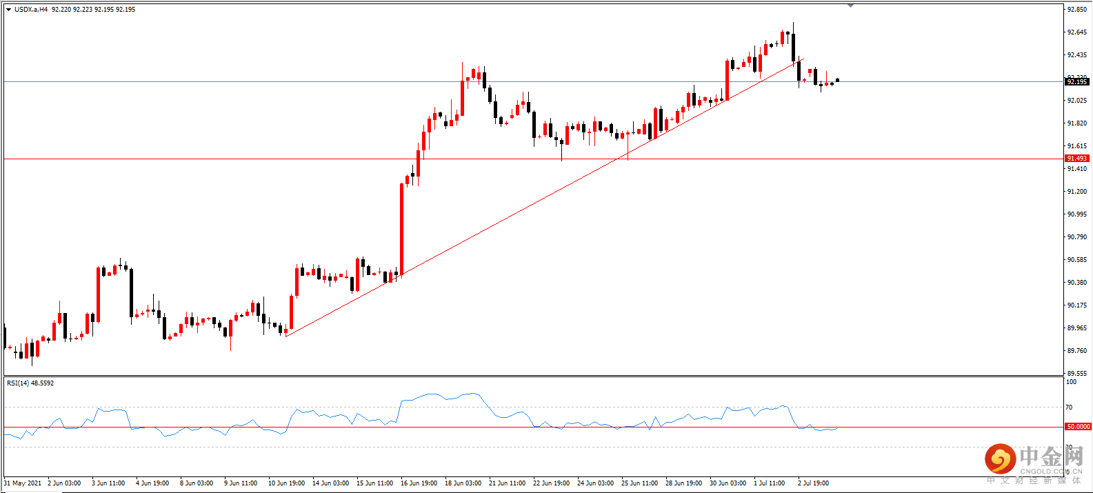The height and width of the screenshot is (493, 1093).
Task: Click the red 50.0000 RSI level tag
Action: [1078, 427]
